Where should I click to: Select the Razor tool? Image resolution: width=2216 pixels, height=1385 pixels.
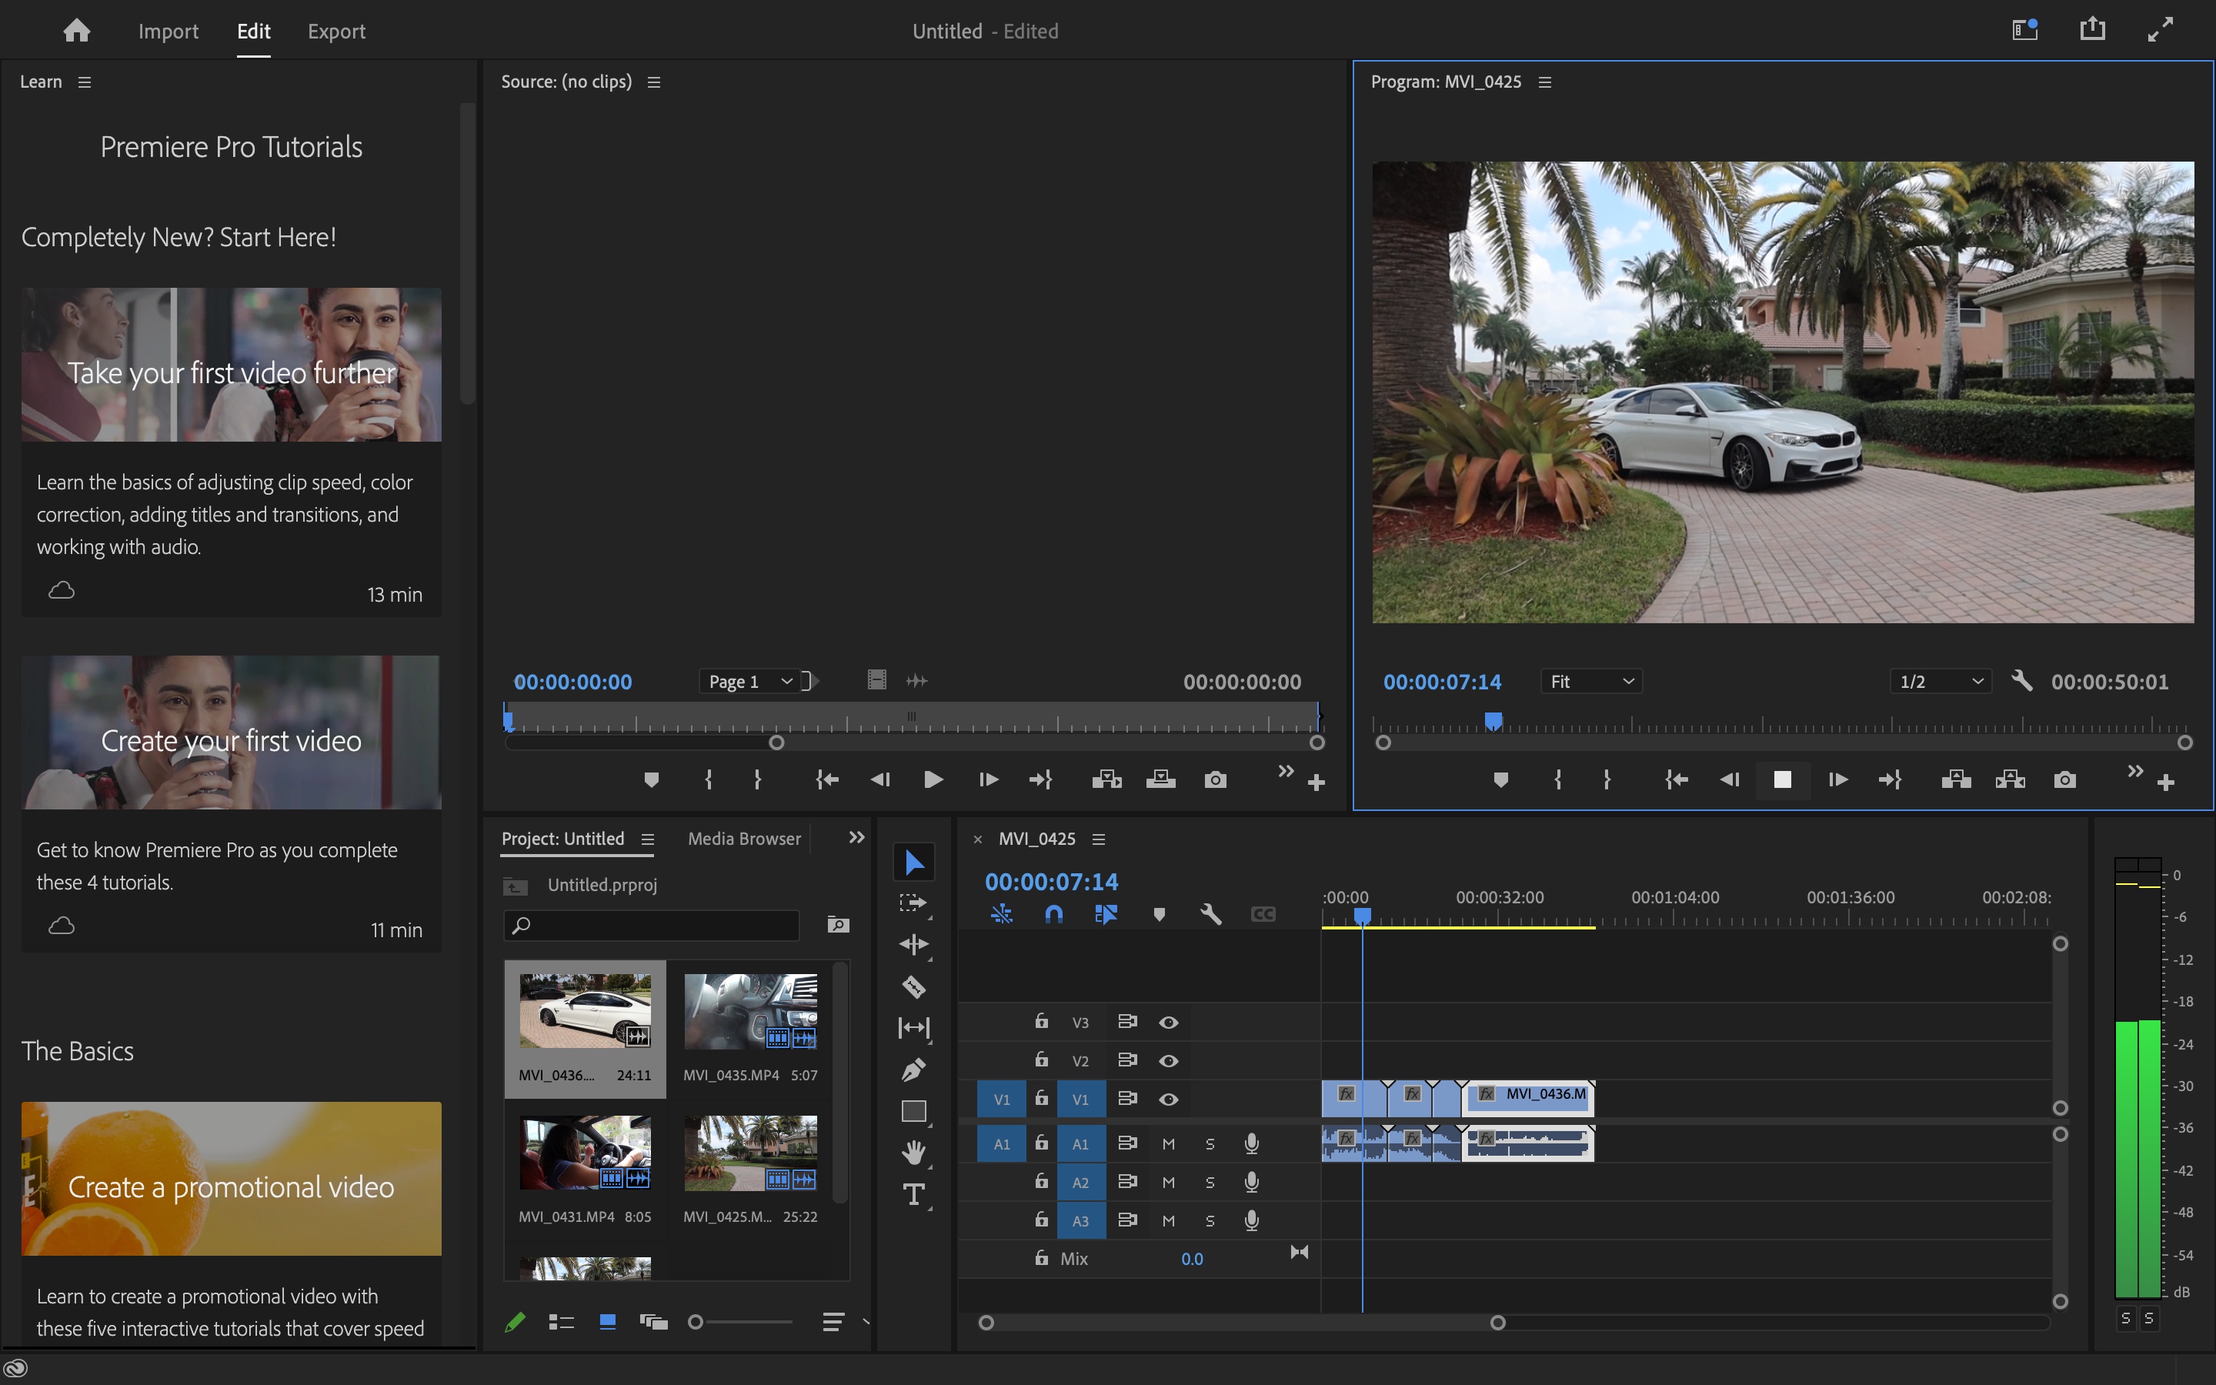(x=914, y=986)
